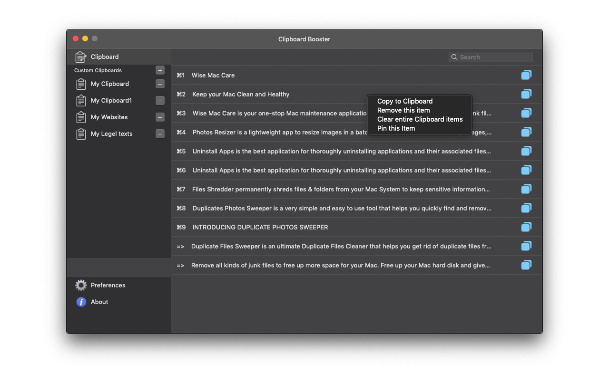Click copy icon for Wise Mac Care row
Screen dimensions: 609x380
coord(526,75)
